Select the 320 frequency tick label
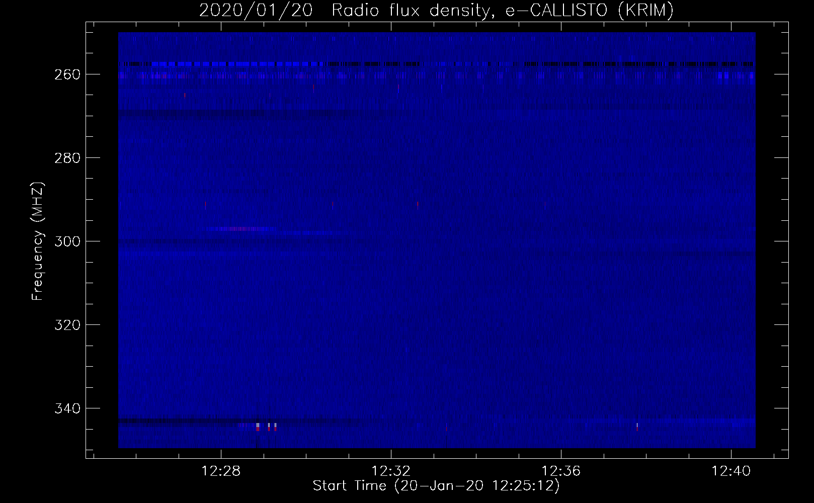 click(67, 325)
